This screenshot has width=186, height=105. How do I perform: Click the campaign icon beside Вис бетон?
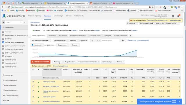pyautogui.click(x=3, y=39)
